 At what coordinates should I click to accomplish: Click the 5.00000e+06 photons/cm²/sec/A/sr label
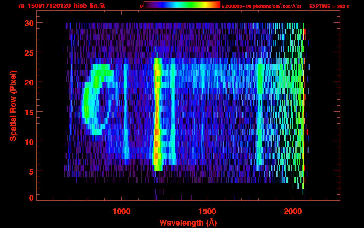[261, 6]
